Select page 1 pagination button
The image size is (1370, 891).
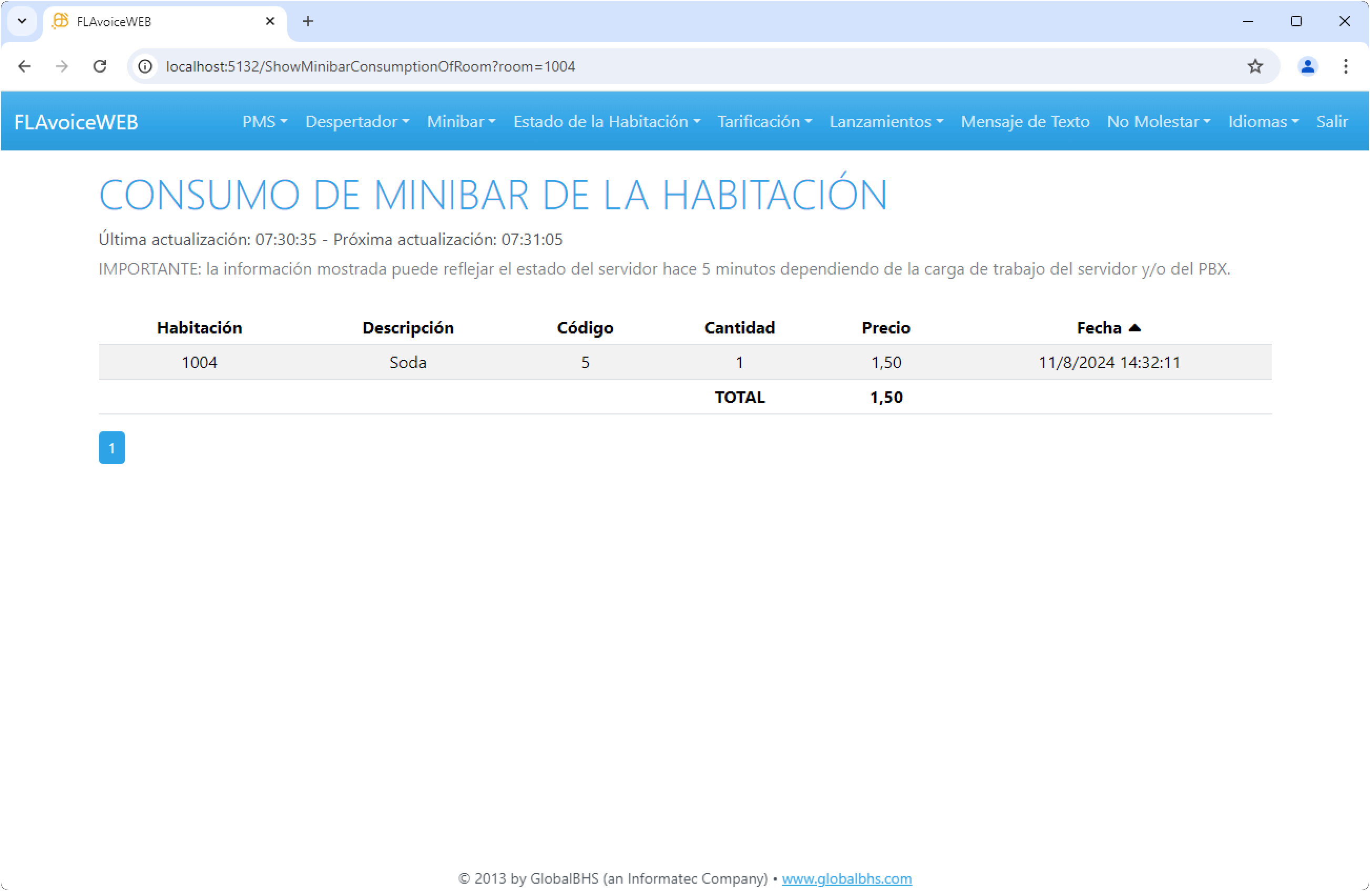click(111, 448)
